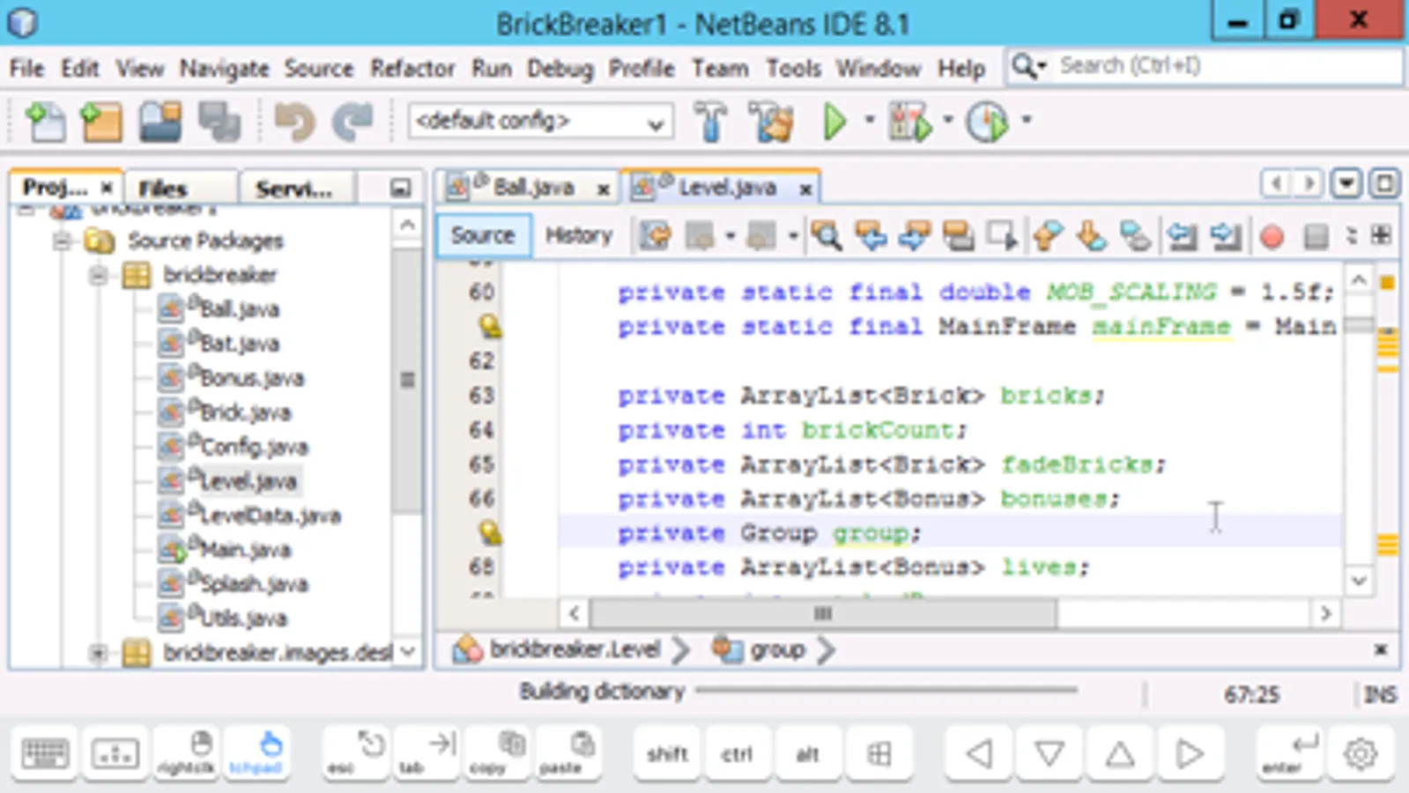Collapse the Source Packages tree node

tap(61, 241)
